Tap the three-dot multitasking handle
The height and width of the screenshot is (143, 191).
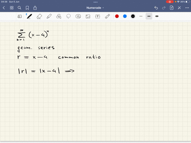pos(95,2)
